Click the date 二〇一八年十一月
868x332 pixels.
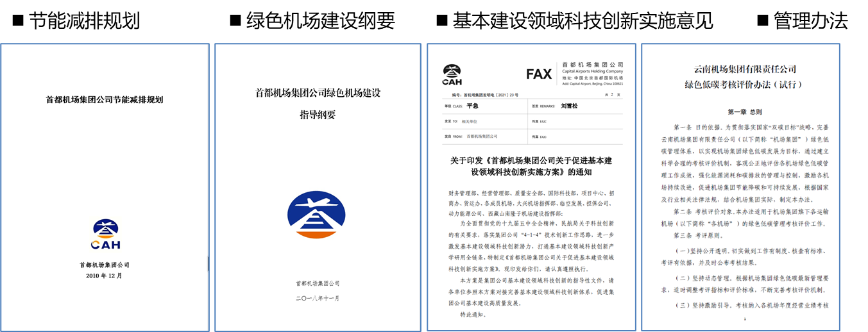pos(318,298)
